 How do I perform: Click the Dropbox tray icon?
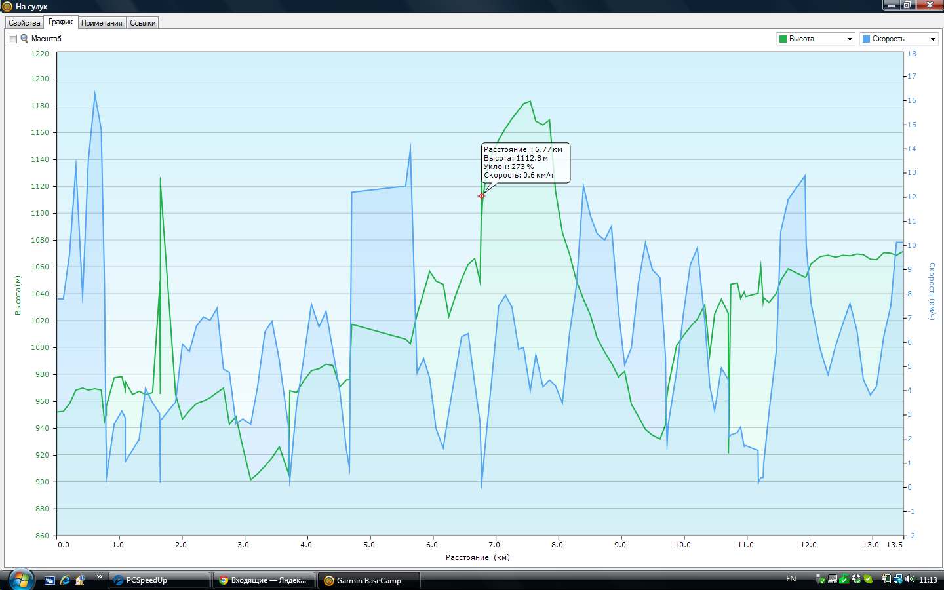[x=856, y=580]
